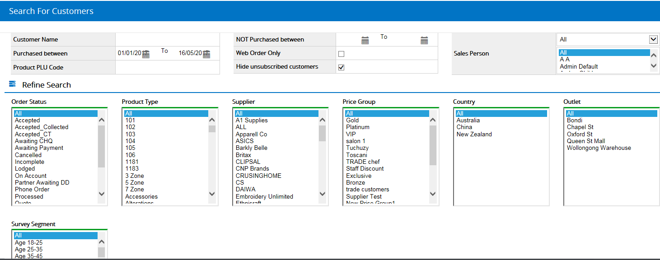
Task: Select product type 1181
Action: 166,162
